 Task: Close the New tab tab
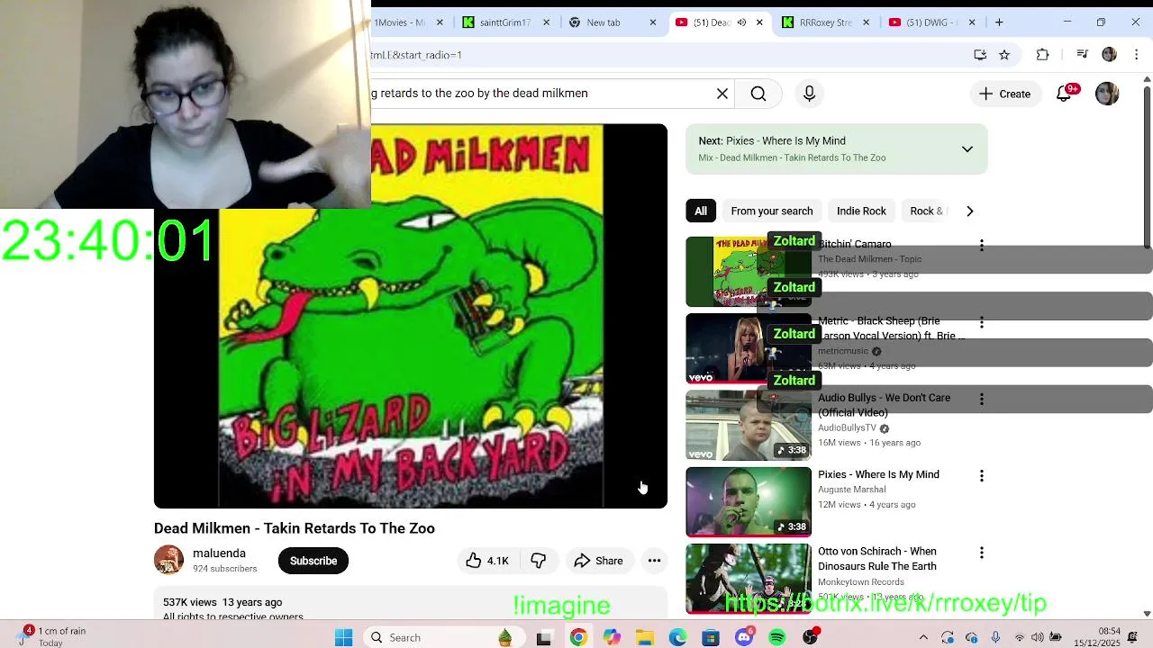pyautogui.click(x=653, y=22)
